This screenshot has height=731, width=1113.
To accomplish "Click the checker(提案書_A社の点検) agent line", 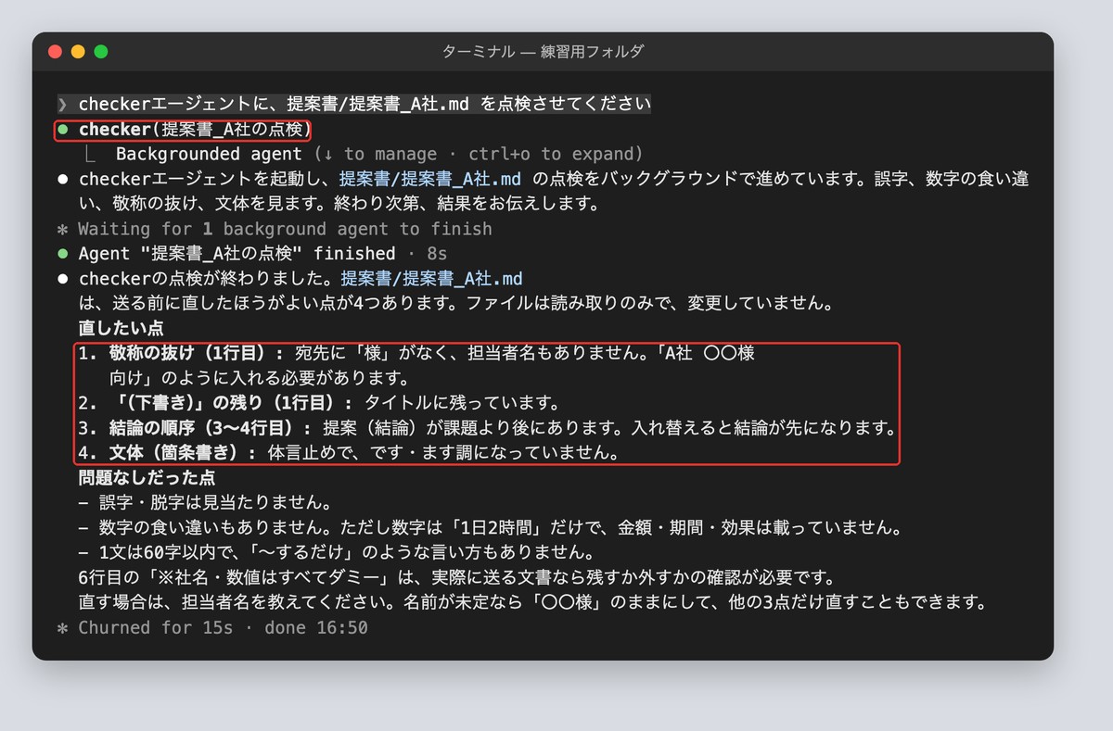I will click(194, 129).
